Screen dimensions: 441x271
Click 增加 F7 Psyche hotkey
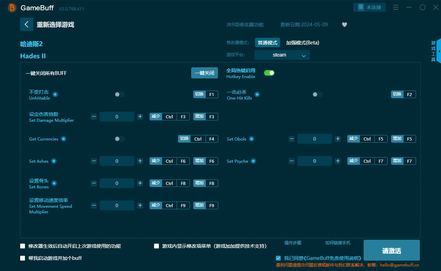click(x=404, y=161)
